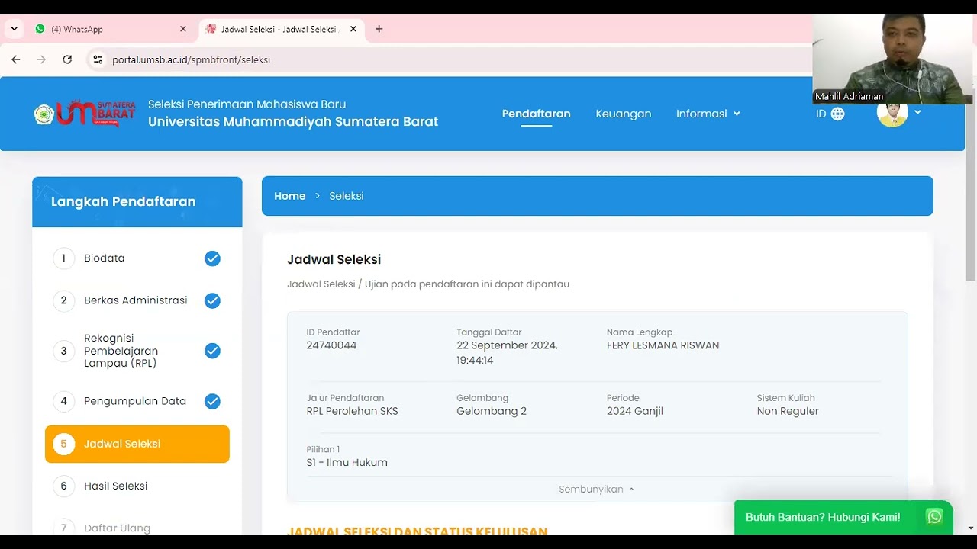Open the tab search dropdown arrow
977x549 pixels.
[x=14, y=29]
